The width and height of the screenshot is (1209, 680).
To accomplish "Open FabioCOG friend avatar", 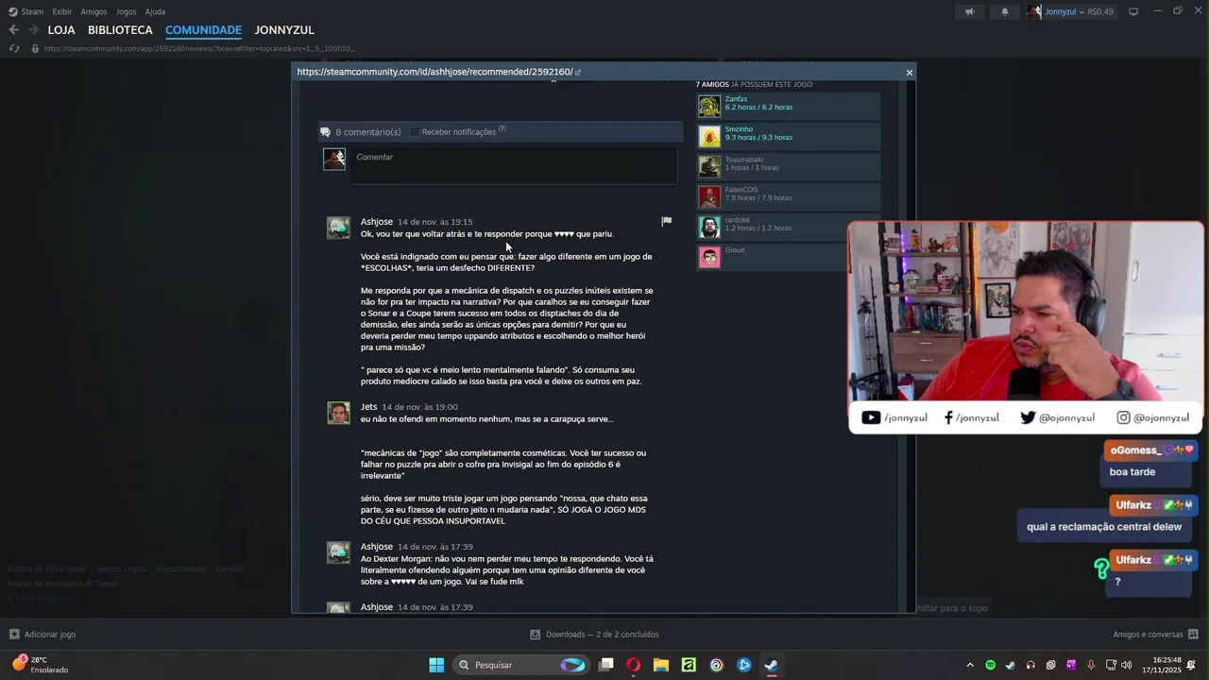I will click(709, 196).
